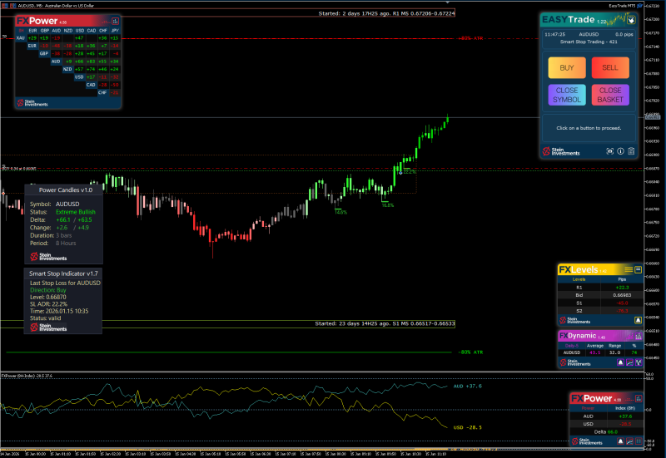
Task: Click the CLOSE BASKET button
Action: click(610, 95)
